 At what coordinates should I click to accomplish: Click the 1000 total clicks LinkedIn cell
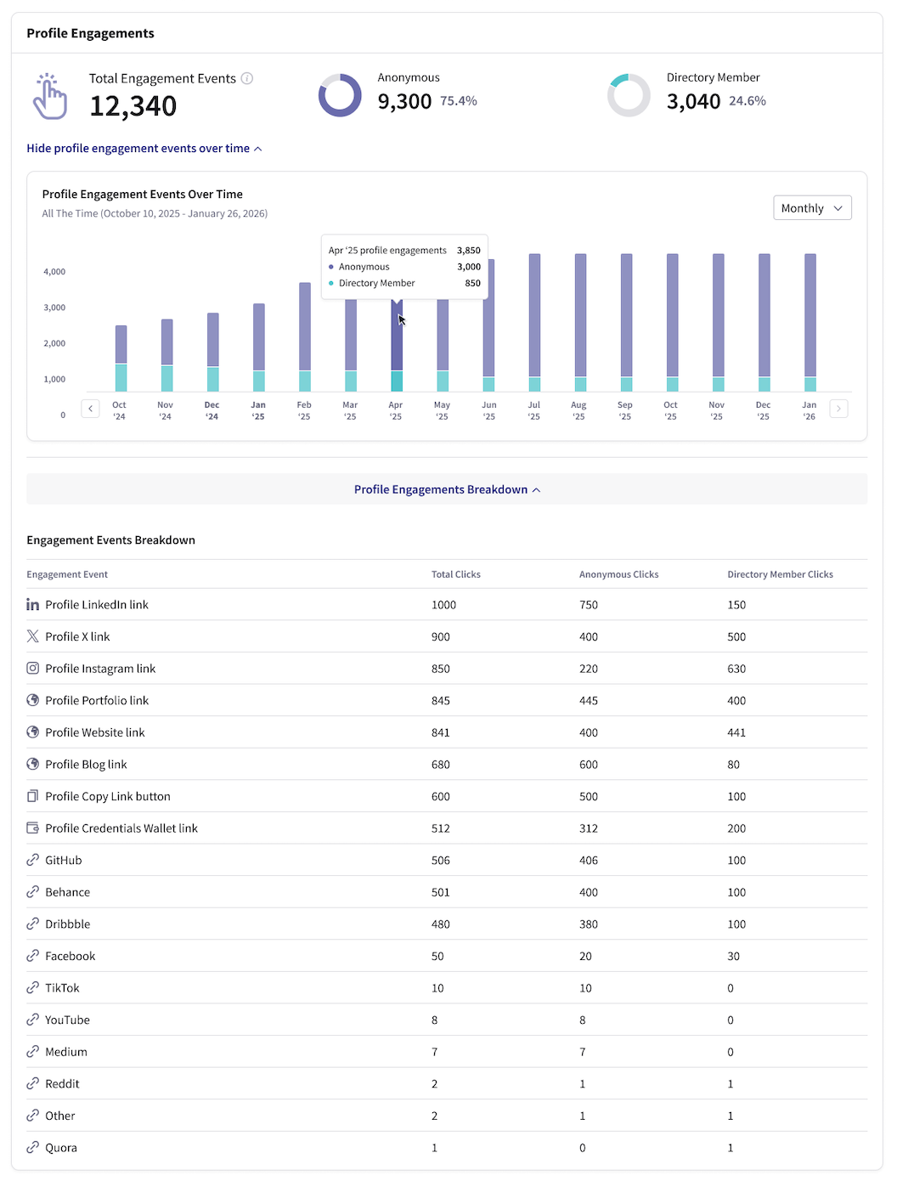(x=444, y=605)
